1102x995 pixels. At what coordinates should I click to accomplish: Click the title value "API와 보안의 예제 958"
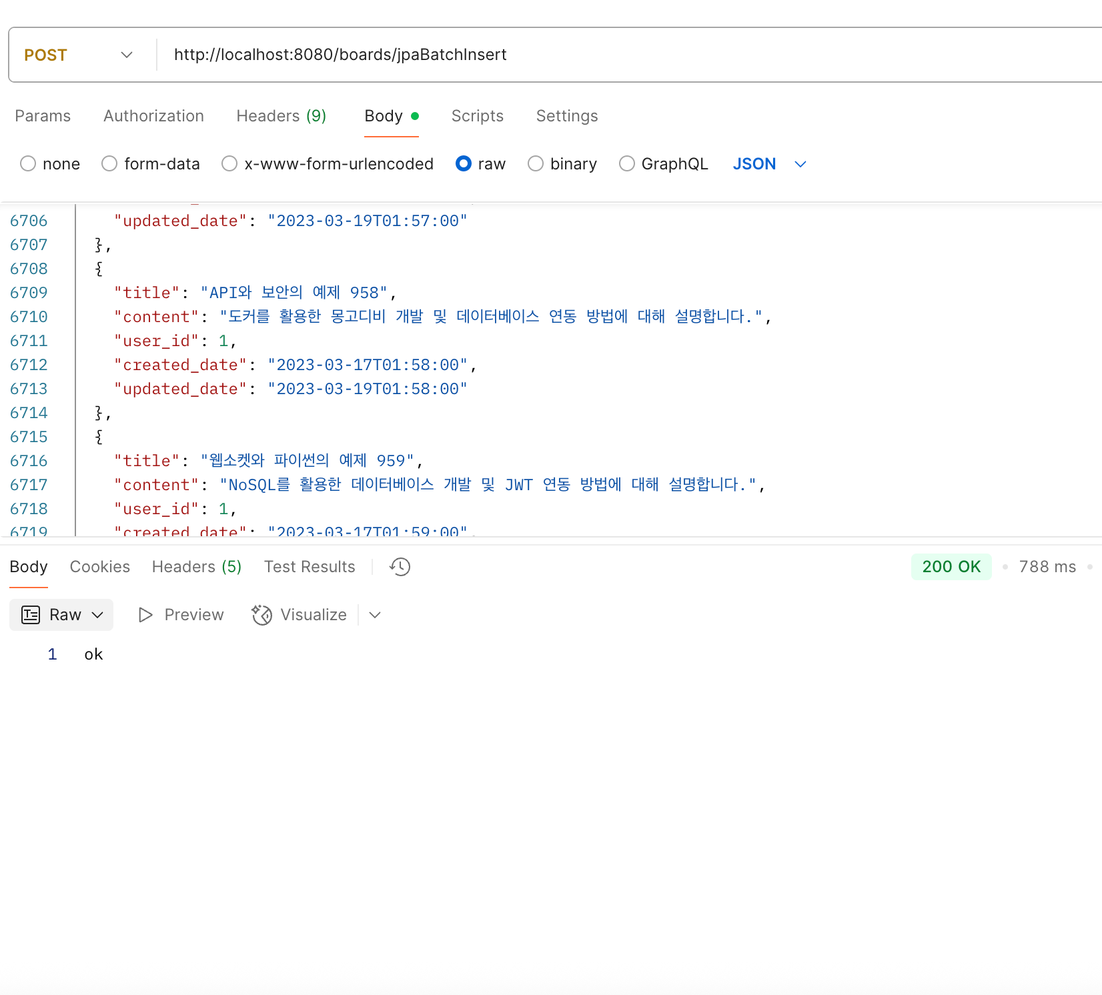pyautogui.click(x=294, y=293)
